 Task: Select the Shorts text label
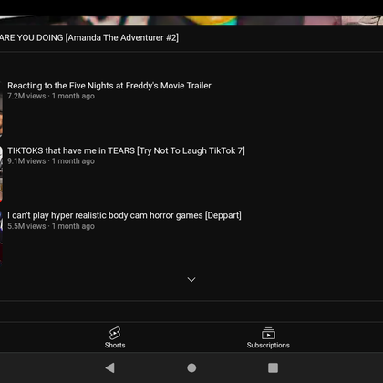pos(115,345)
